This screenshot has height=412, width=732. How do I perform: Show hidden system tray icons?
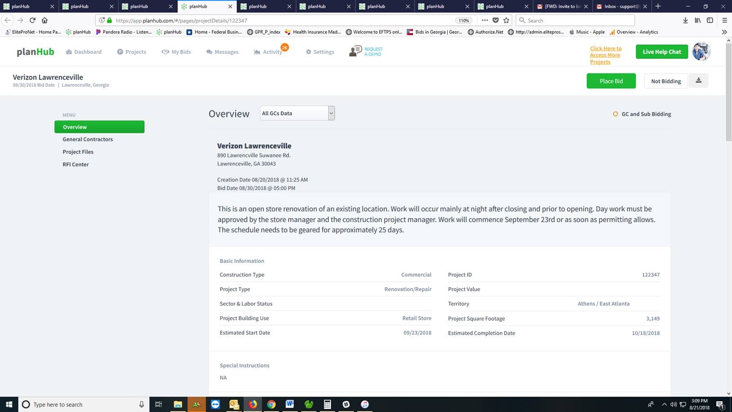click(664, 404)
